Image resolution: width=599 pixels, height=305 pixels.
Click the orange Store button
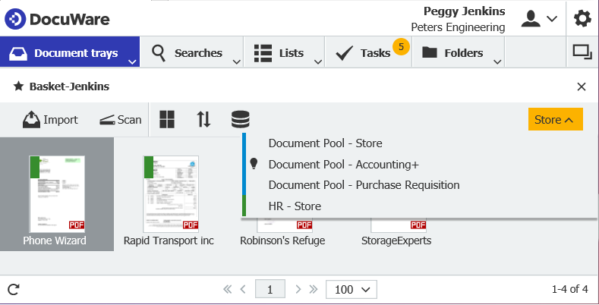tap(555, 120)
